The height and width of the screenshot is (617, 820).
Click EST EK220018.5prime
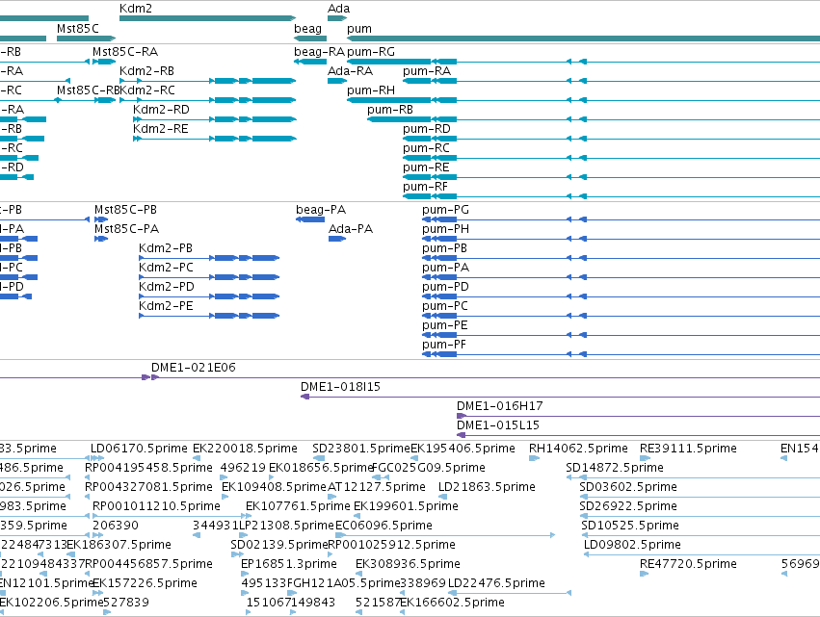pos(246,449)
